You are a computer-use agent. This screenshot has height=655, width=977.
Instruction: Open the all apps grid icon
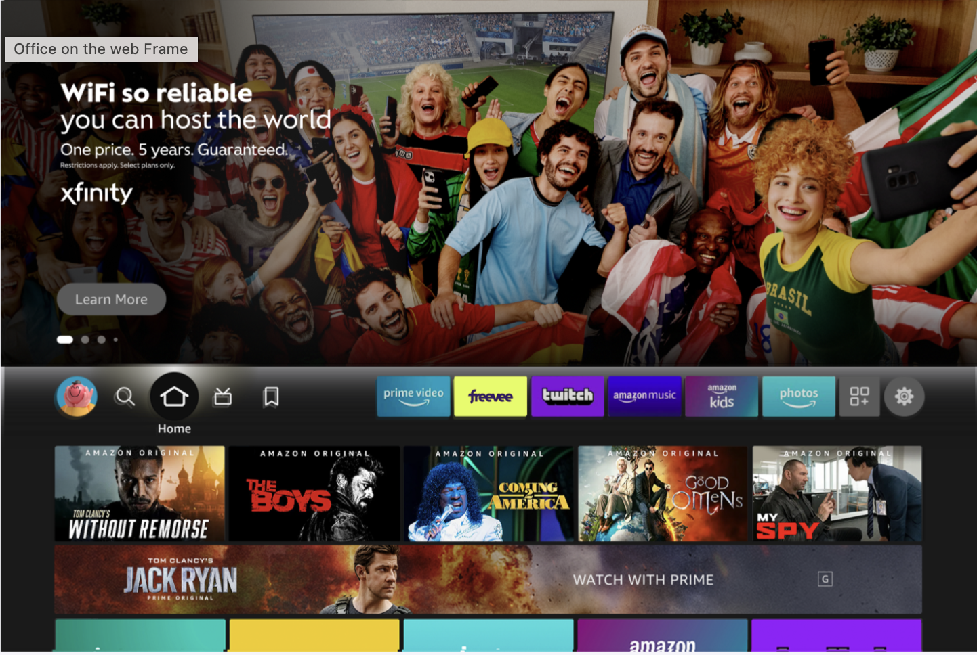[x=860, y=397]
